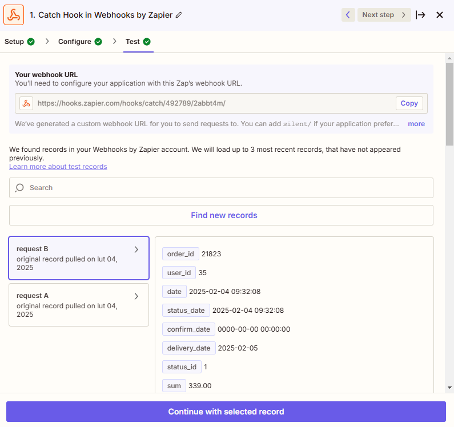Open Learn more about test records link
This screenshot has height=427, width=454.
(58, 167)
